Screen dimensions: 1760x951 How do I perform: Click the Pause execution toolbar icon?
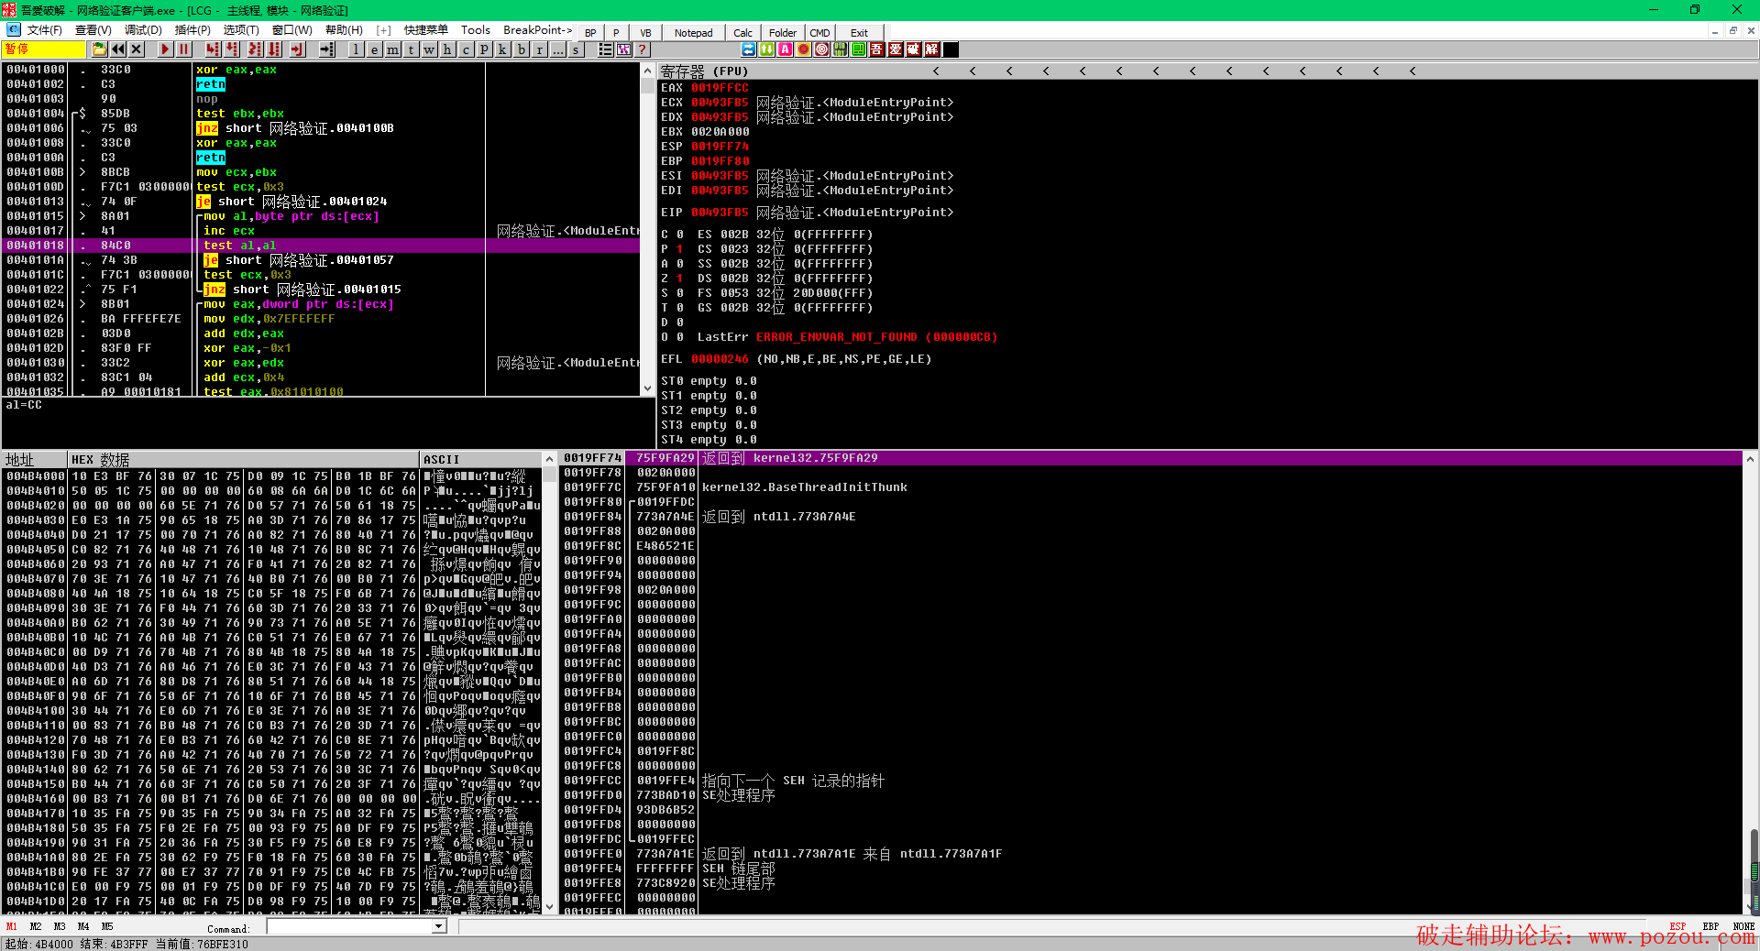(x=184, y=49)
